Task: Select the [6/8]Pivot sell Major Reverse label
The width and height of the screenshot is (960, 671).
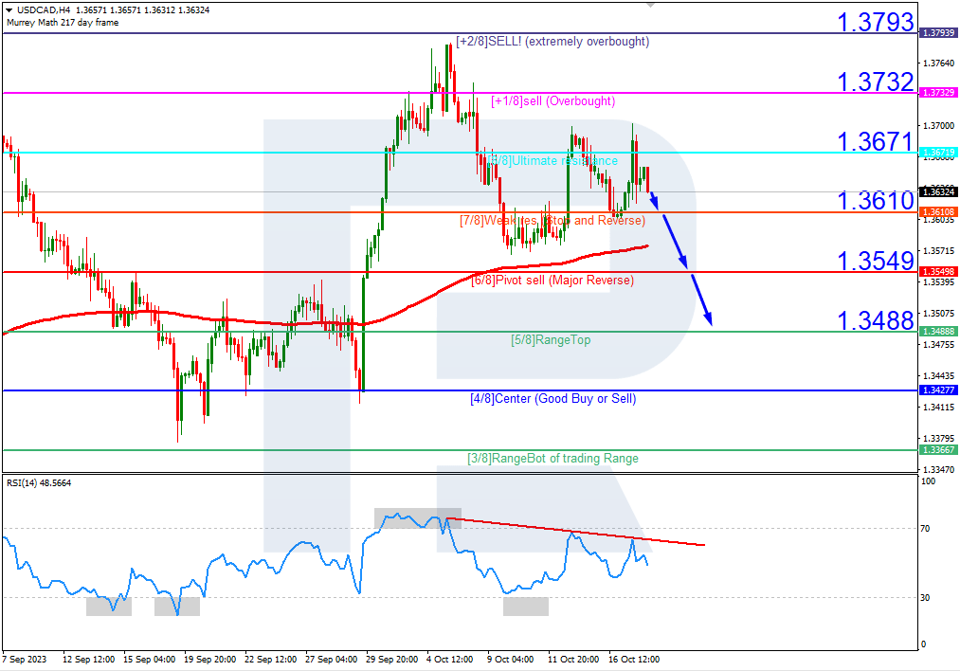Action: [552, 280]
